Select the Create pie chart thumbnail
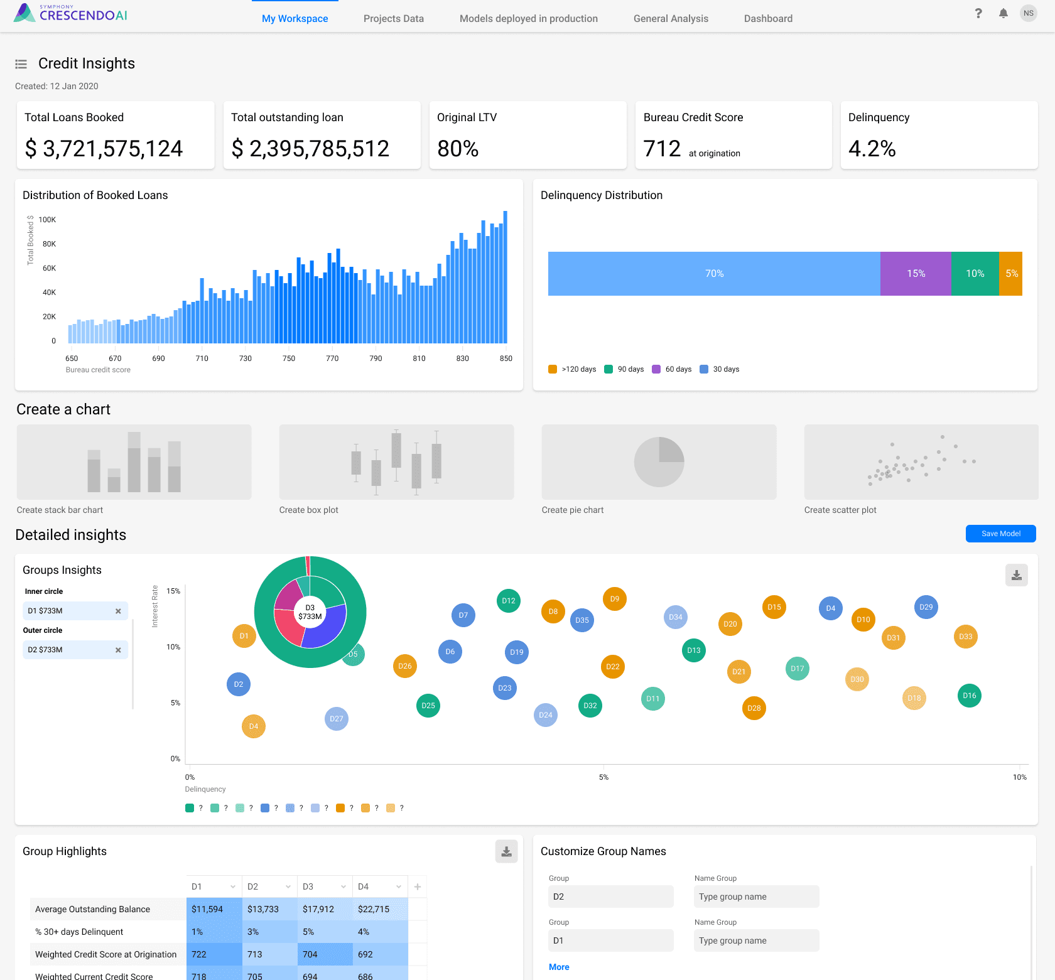The width and height of the screenshot is (1055, 980). click(659, 462)
